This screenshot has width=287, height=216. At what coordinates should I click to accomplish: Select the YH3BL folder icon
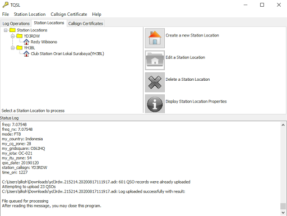(20, 48)
